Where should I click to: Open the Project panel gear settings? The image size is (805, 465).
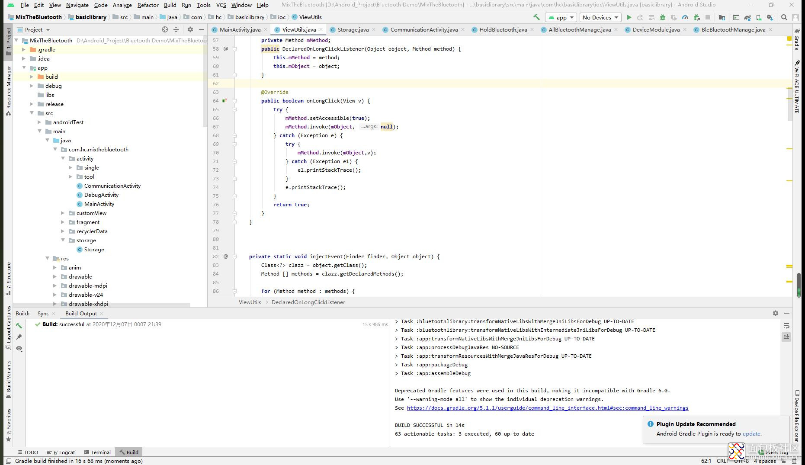point(190,29)
